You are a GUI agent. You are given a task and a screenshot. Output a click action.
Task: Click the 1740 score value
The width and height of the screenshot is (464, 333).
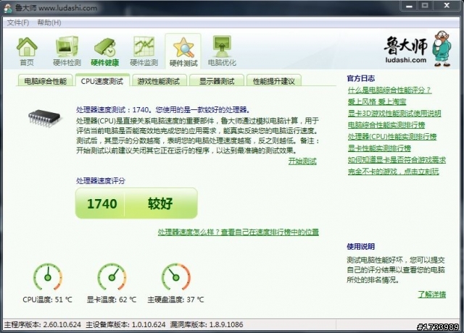pos(102,204)
